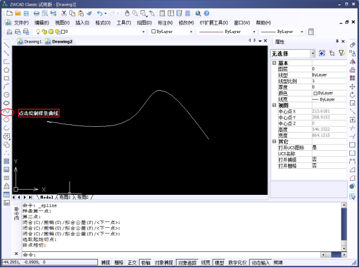Click the Save icon in top toolbar

coord(26,14)
